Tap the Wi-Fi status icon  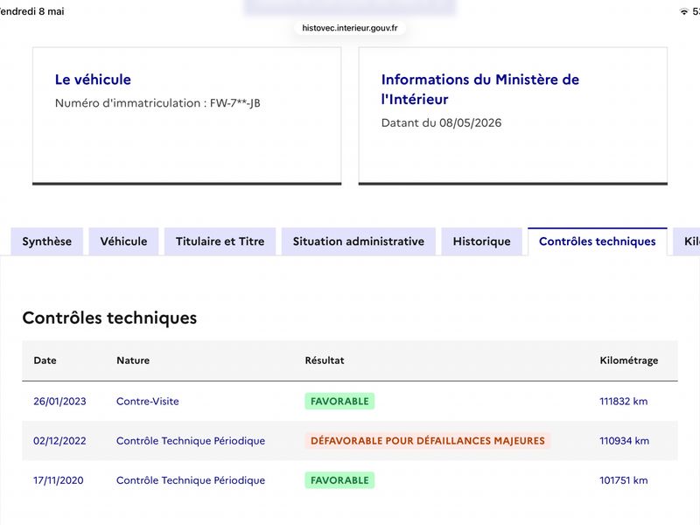pos(683,11)
